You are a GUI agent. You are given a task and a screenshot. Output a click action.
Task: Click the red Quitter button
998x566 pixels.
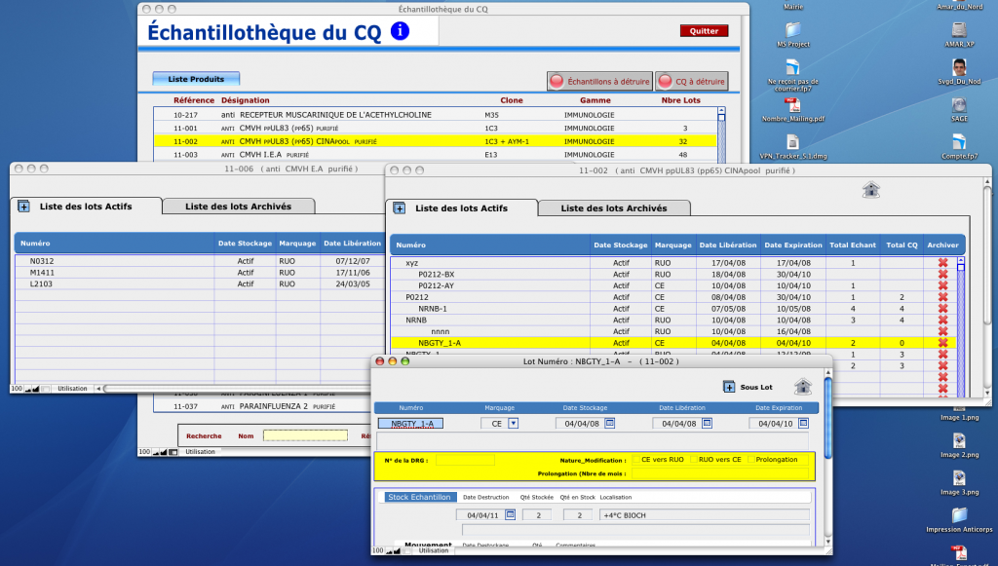coord(704,30)
